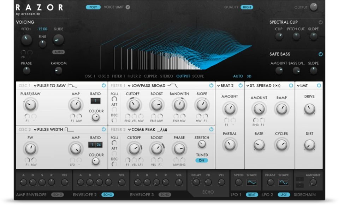Click the Filter 1 Cutoff knob
Viewport: 339px width, 205px height.
pos(134,105)
